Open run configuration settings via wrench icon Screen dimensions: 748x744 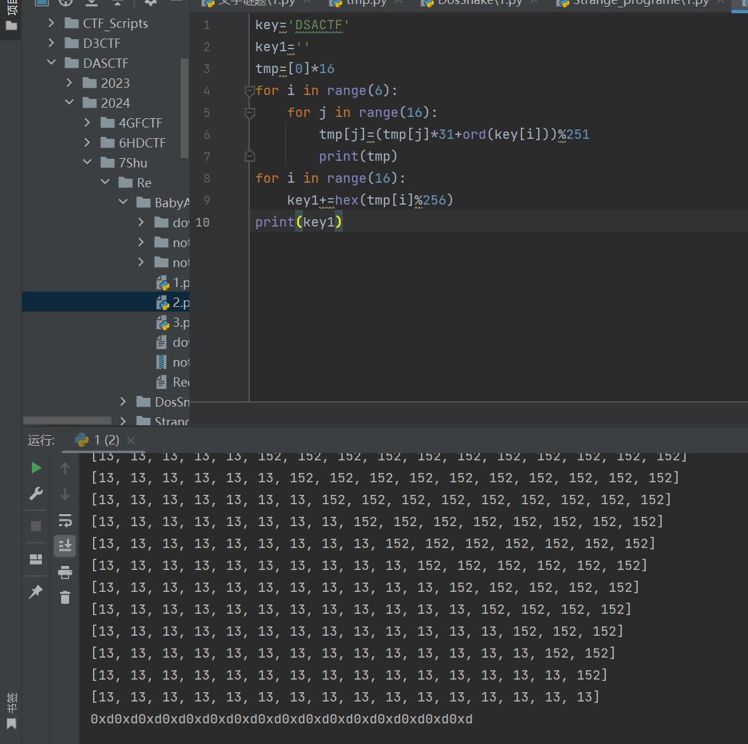[x=36, y=494]
